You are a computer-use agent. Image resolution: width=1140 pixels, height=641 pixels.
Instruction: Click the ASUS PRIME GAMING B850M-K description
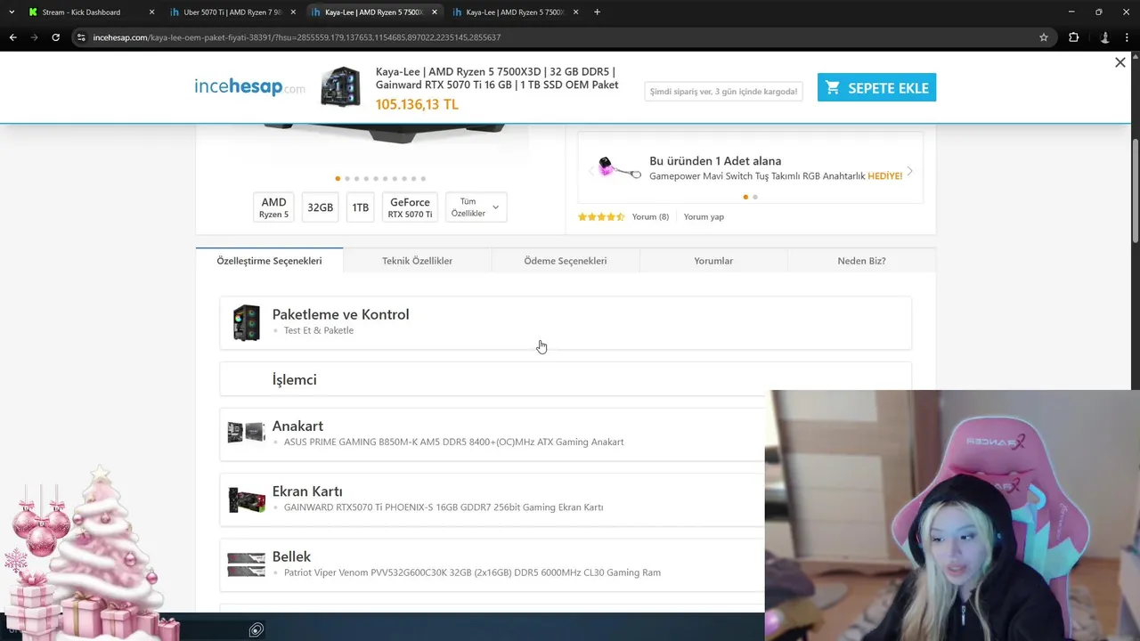point(453,442)
